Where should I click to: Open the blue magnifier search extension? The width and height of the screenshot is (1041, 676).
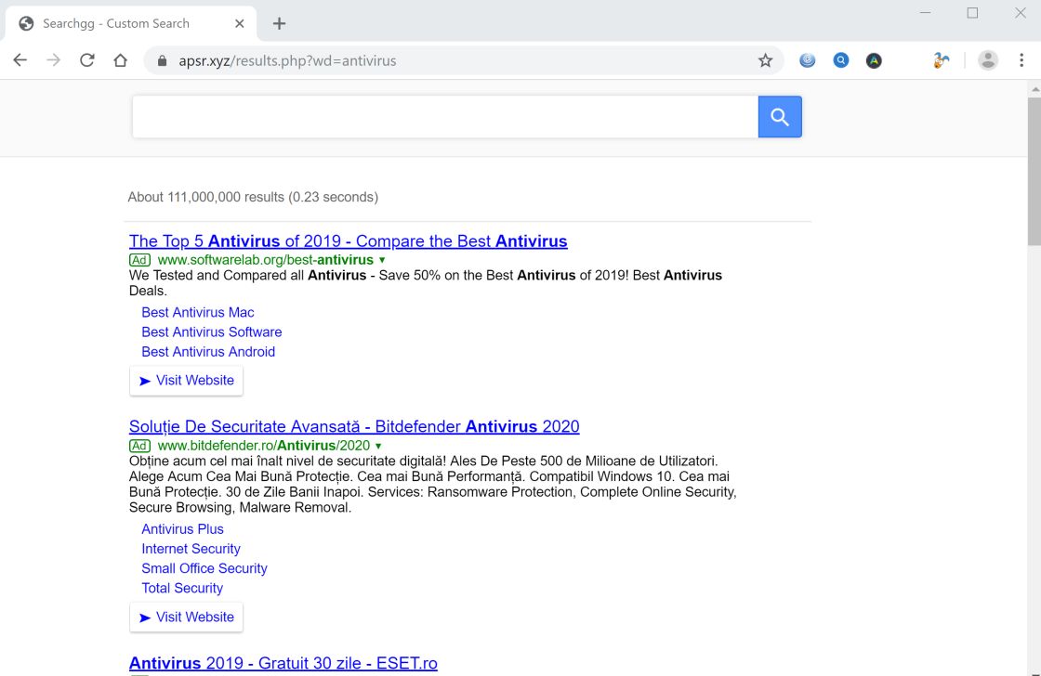pyautogui.click(x=840, y=60)
